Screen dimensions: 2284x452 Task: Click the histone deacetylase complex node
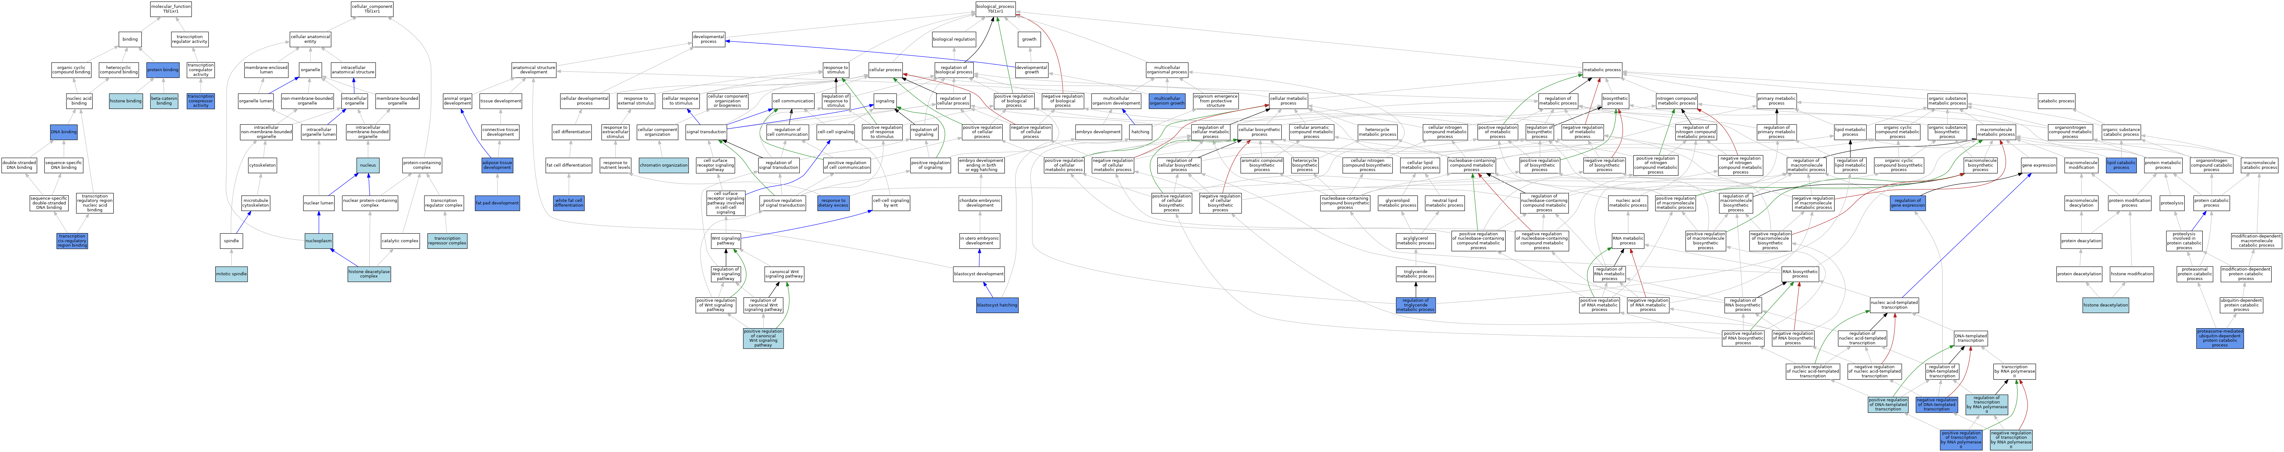[x=369, y=274]
